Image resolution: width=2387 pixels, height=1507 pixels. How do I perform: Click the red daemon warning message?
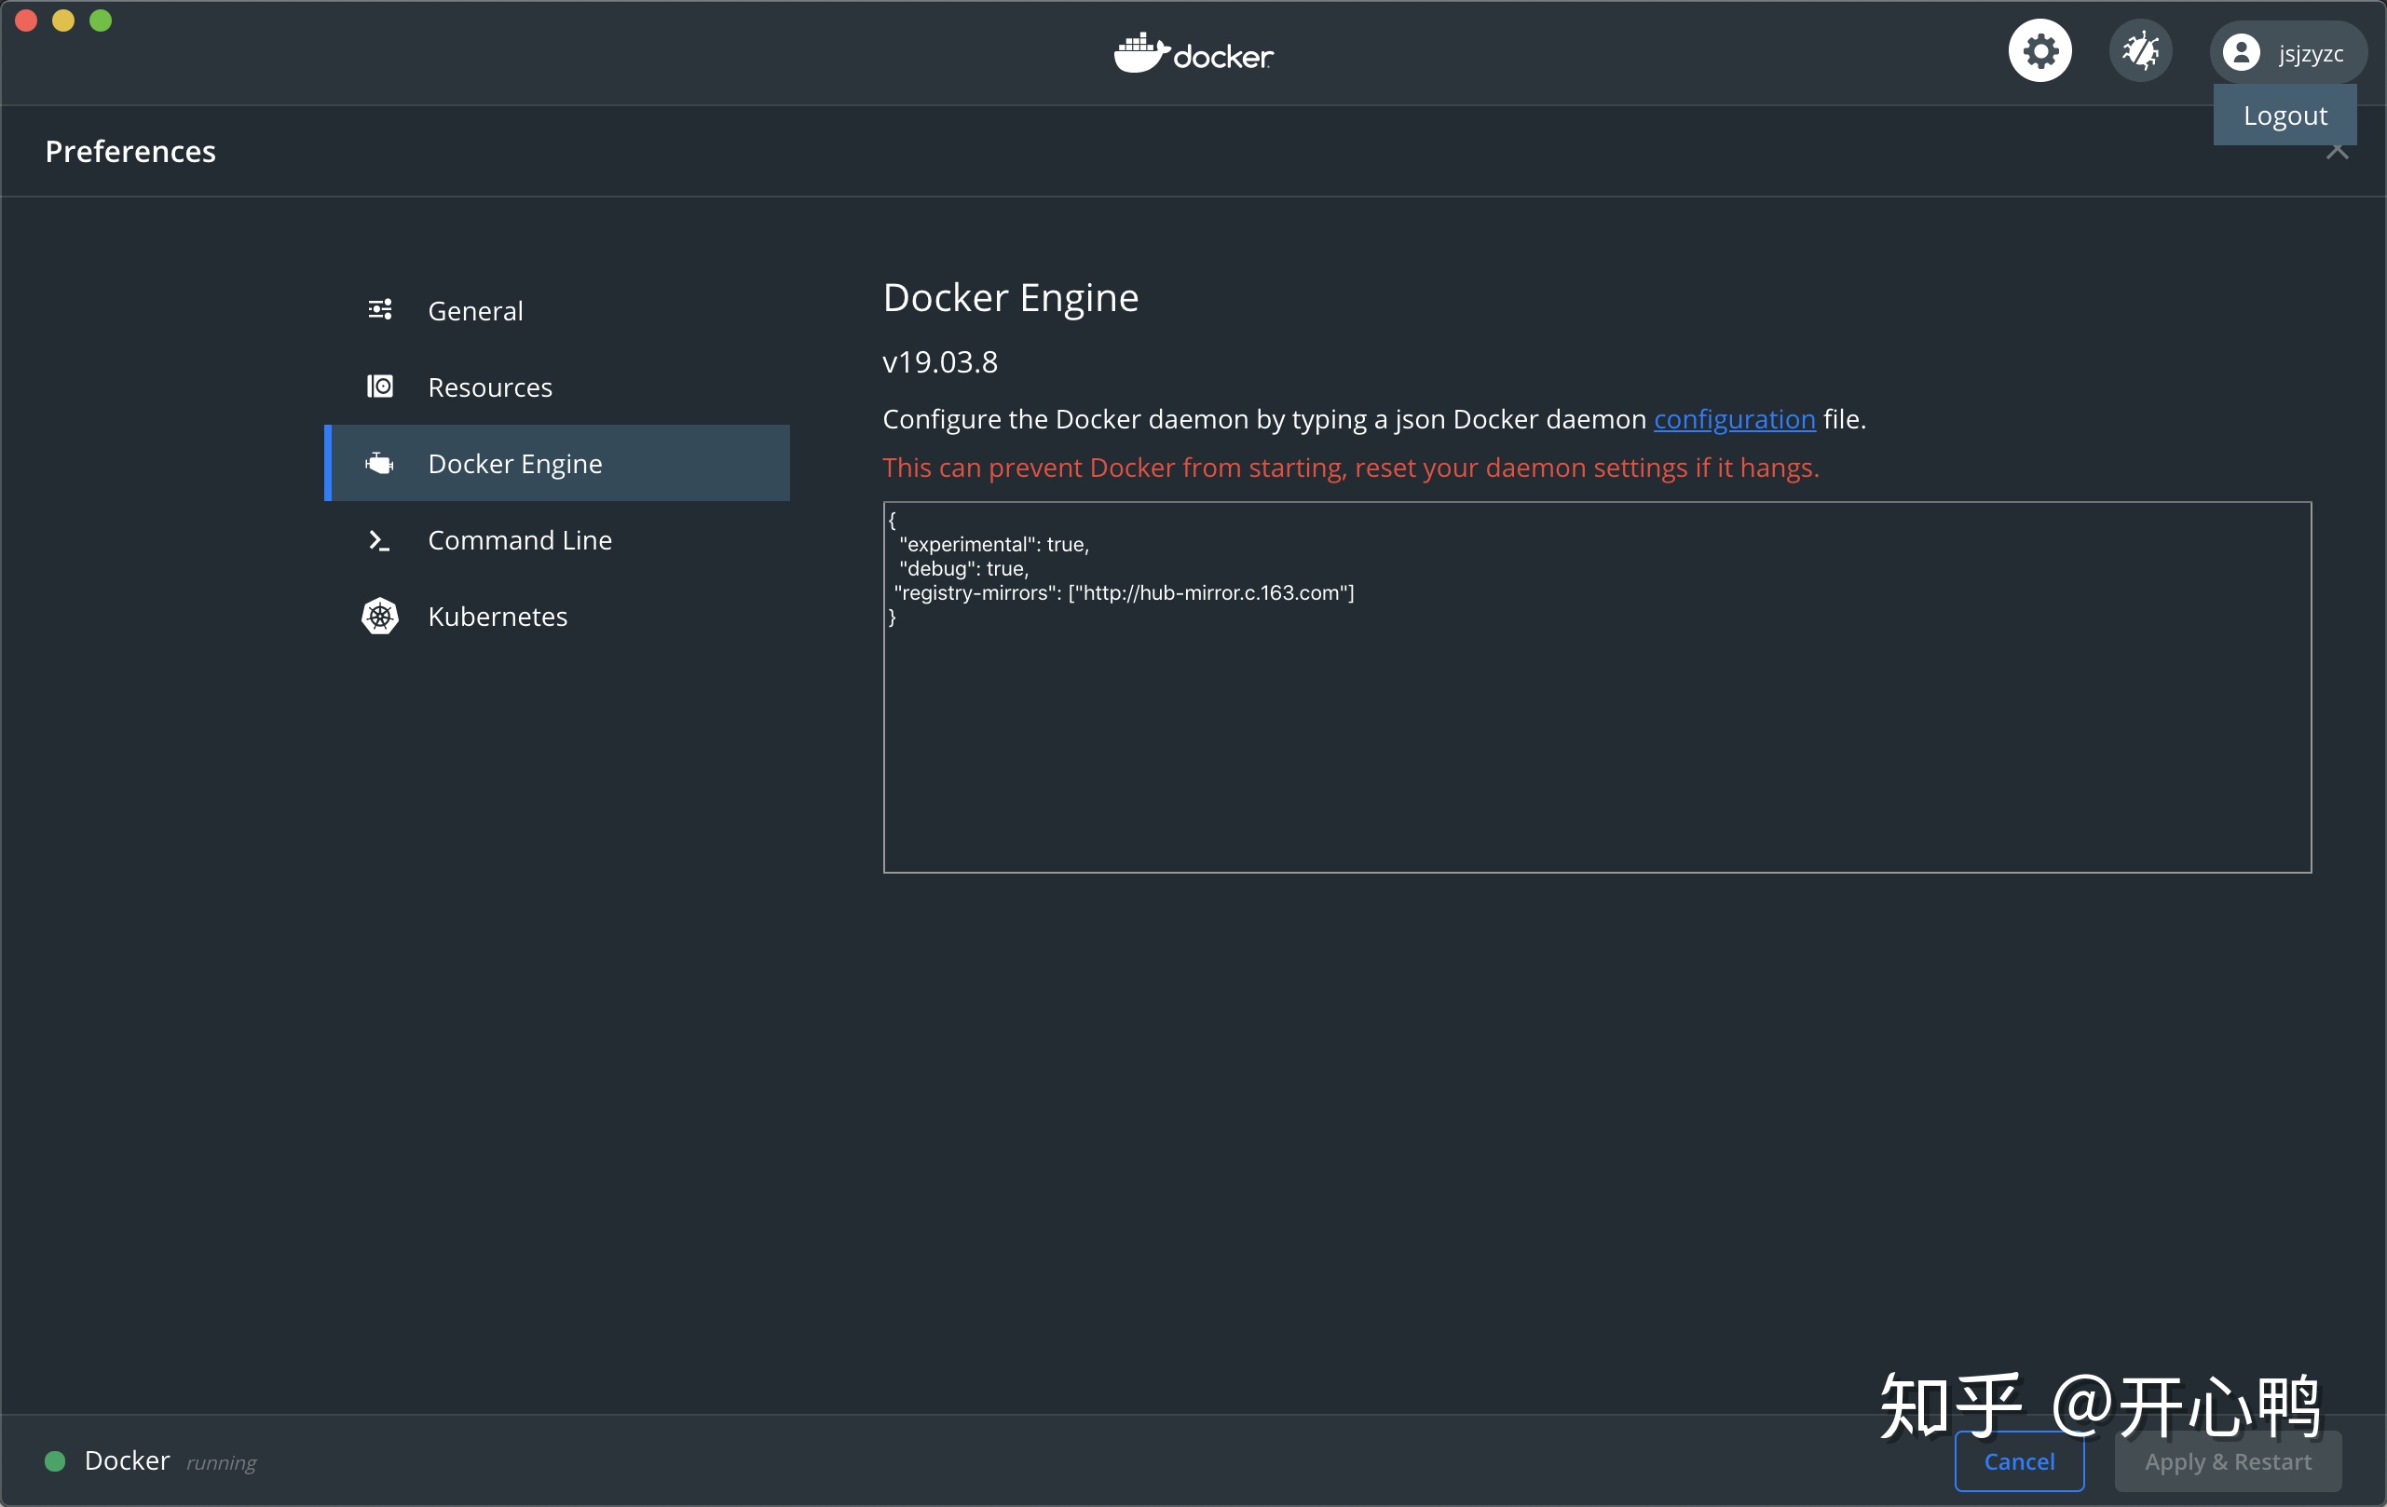[x=1350, y=468]
